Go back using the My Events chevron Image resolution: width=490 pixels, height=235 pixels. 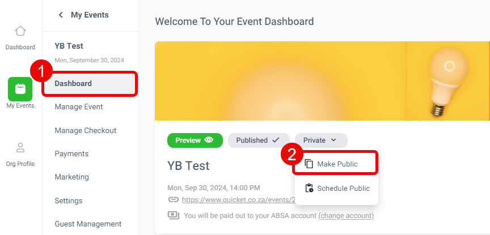[x=61, y=15]
